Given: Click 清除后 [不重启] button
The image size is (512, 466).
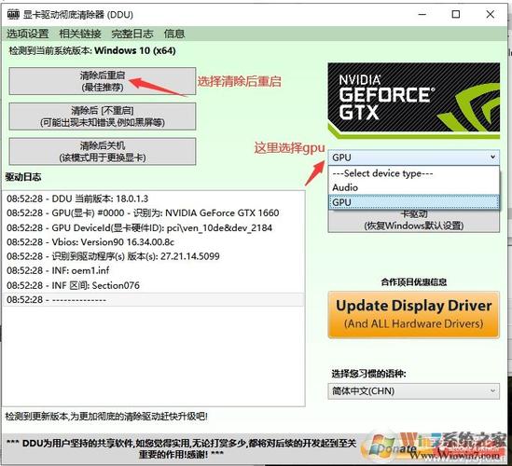Looking at the screenshot, I should click(103, 116).
